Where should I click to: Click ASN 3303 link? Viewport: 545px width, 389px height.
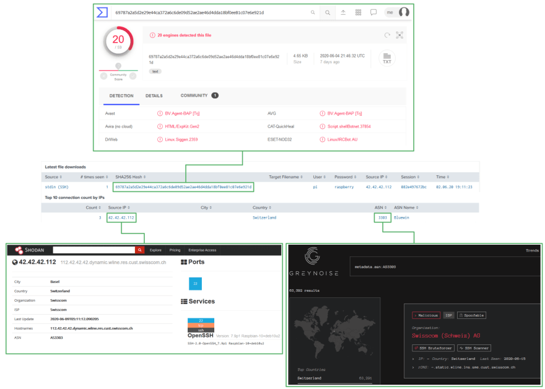(x=383, y=217)
